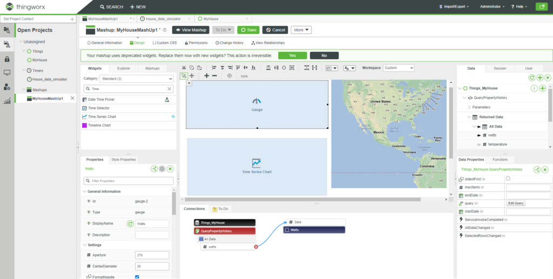Clear the widget search text with X
This screenshot has height=279, width=553.
tap(169, 89)
